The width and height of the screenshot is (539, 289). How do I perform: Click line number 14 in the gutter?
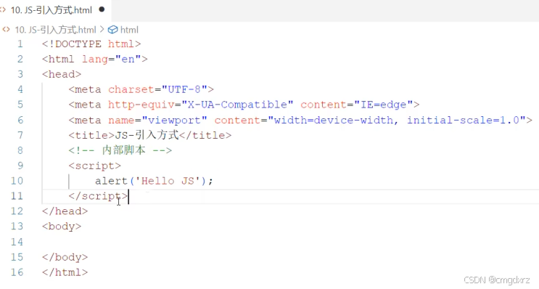coord(17,242)
